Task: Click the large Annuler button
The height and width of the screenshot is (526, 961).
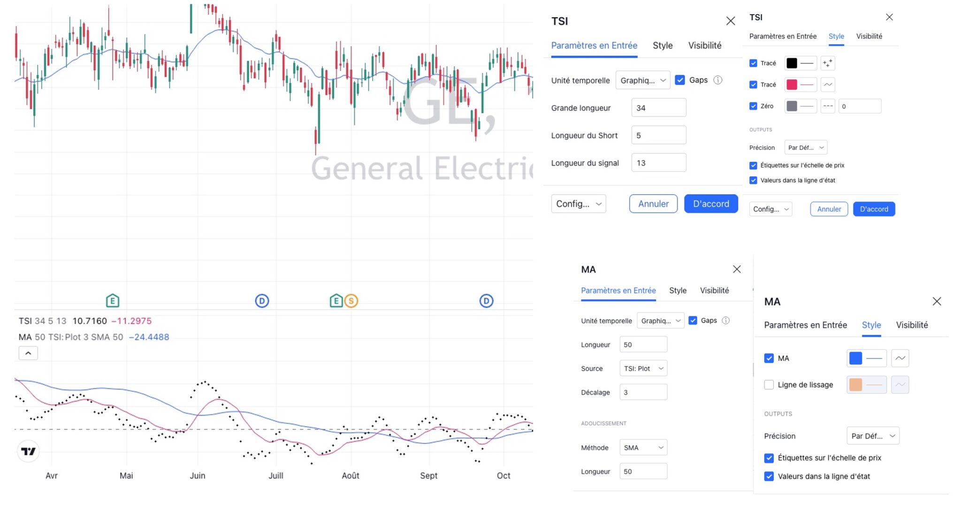Action: (653, 204)
